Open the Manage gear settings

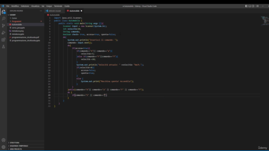coord(3,147)
